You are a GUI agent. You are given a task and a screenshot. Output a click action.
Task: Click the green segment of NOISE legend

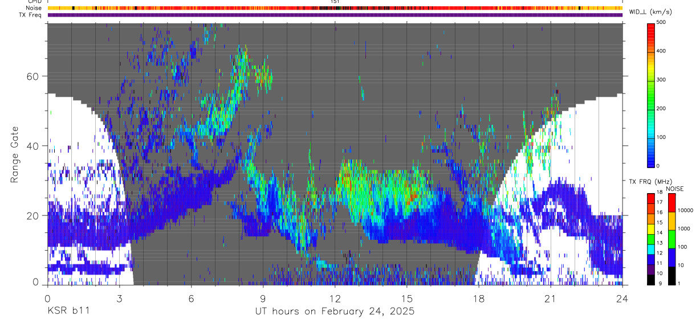point(672,239)
